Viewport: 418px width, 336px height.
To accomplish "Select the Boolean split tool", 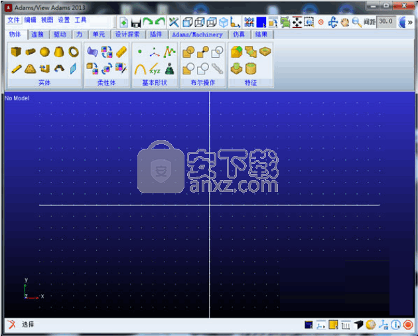I will pyautogui.click(x=203, y=69).
